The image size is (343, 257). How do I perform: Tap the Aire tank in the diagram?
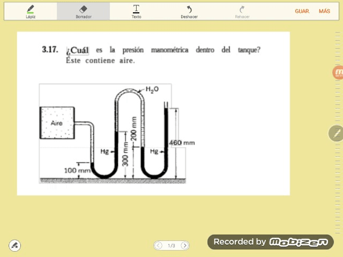56,124
